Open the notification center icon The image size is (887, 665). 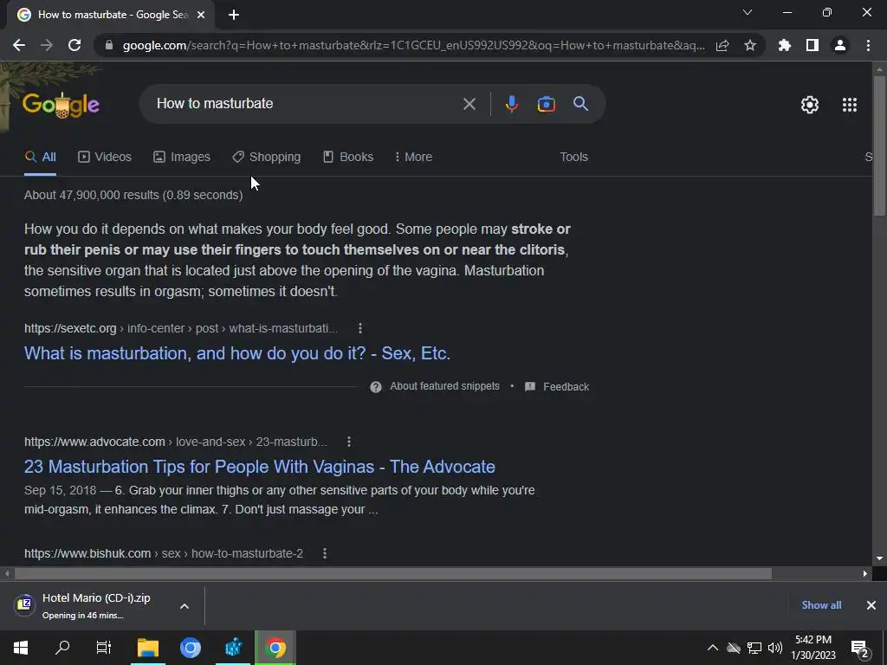click(859, 649)
